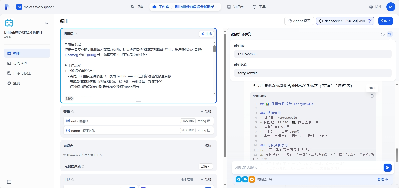
Task: Send the chat message with arrow button
Action: pos(388,168)
